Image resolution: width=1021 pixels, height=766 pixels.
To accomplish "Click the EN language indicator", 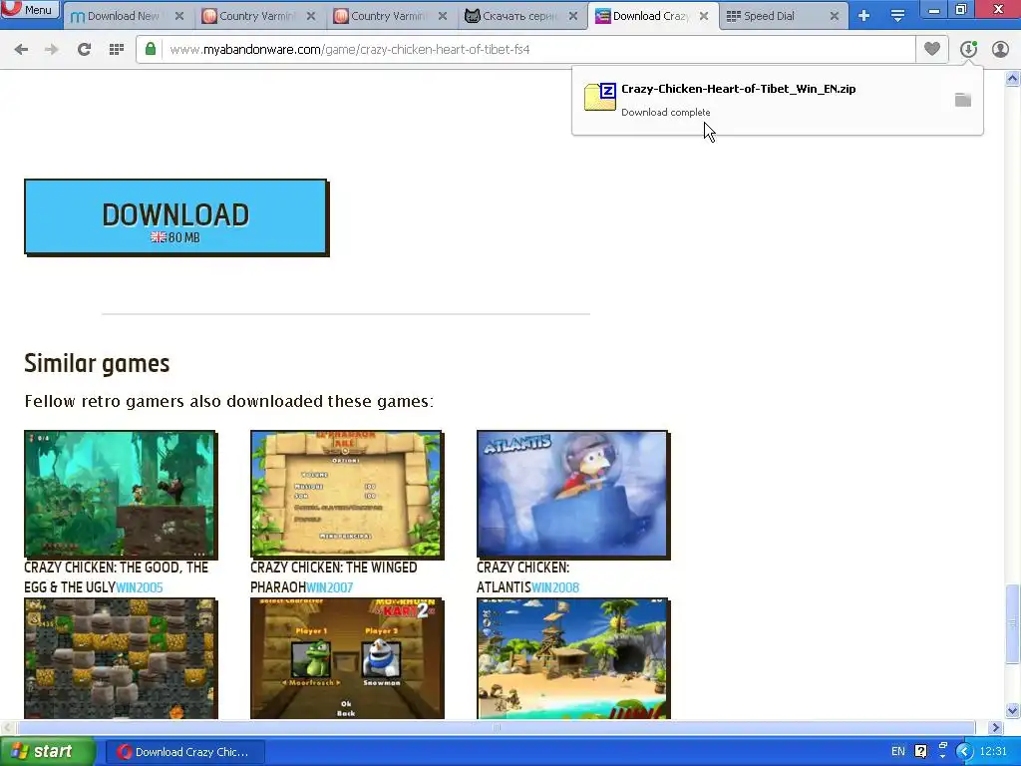I will point(898,752).
